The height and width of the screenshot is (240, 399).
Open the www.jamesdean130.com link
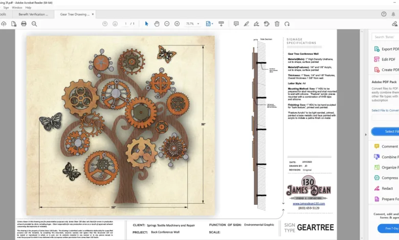tap(308, 204)
